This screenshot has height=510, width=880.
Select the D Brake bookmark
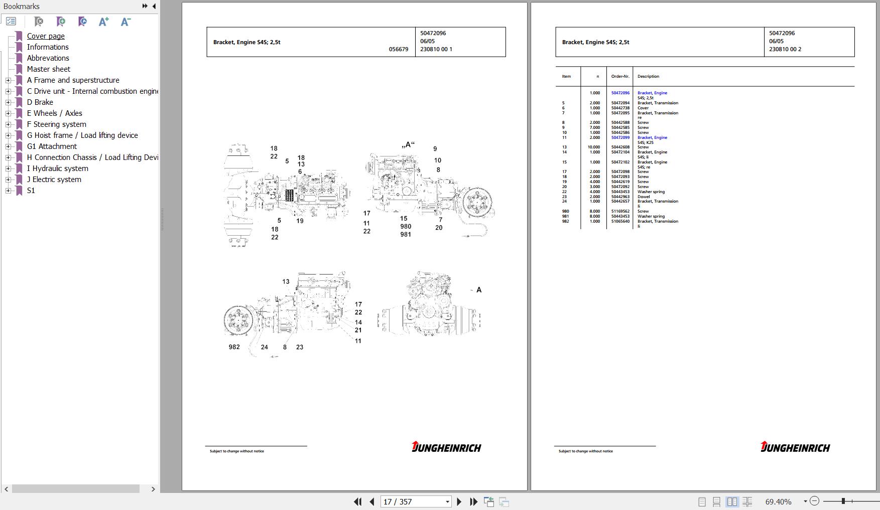point(40,102)
